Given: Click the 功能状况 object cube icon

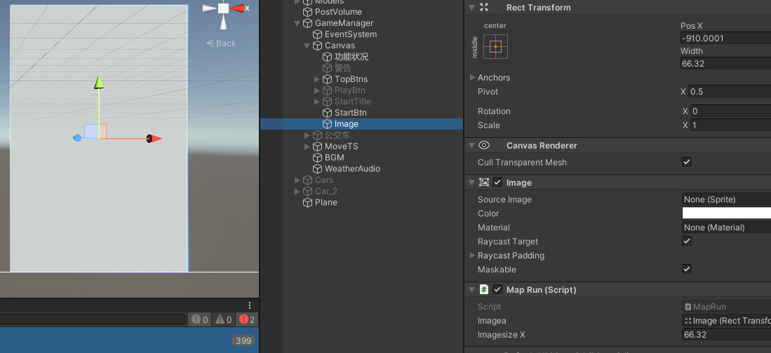Looking at the screenshot, I should point(328,57).
